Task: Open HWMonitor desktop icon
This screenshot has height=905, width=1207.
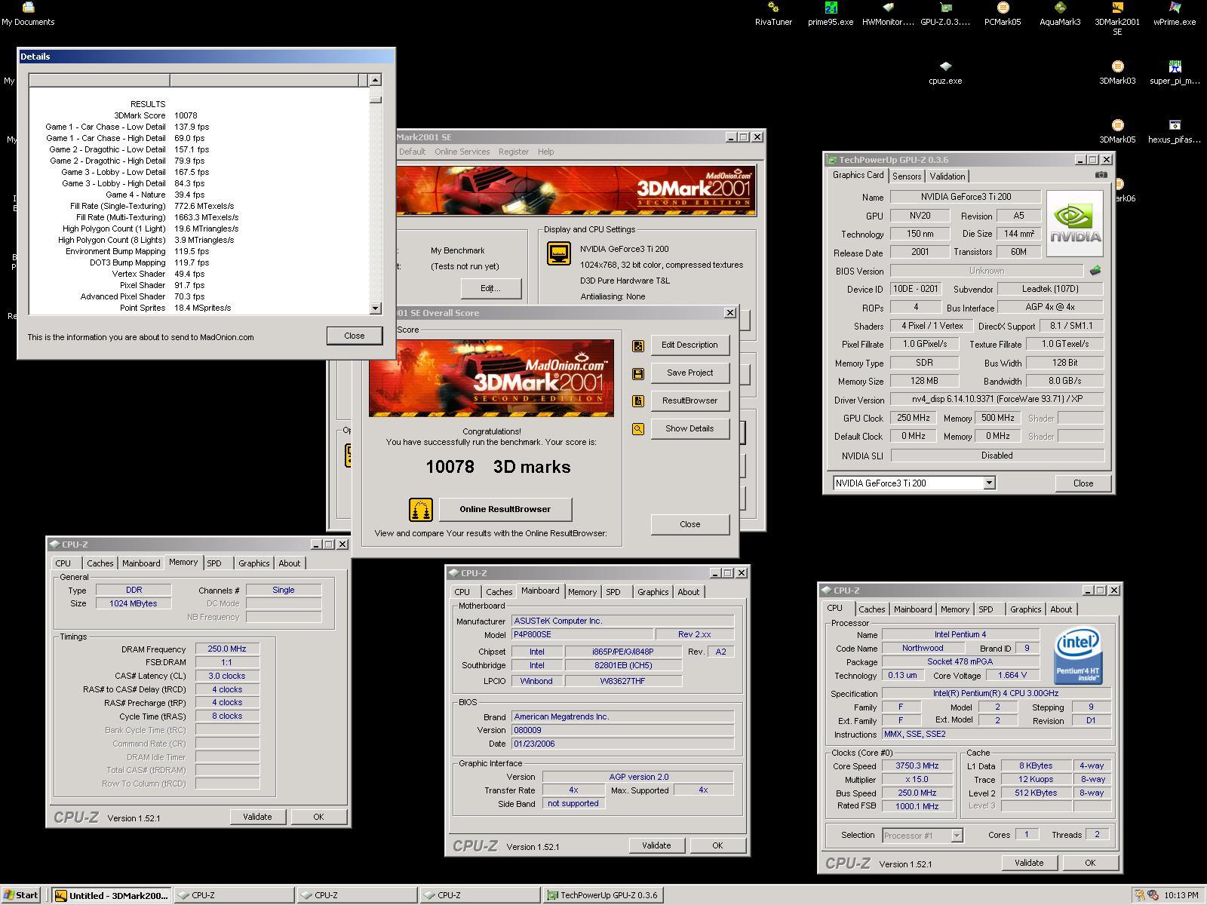Action: click(x=888, y=14)
